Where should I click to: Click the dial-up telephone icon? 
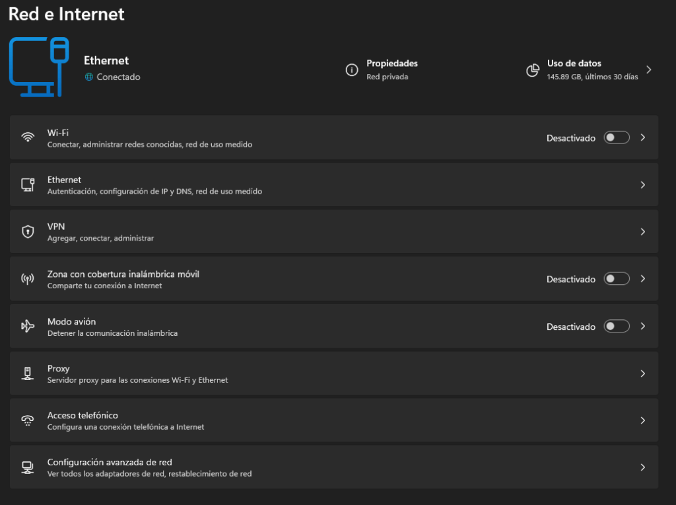[x=28, y=420]
